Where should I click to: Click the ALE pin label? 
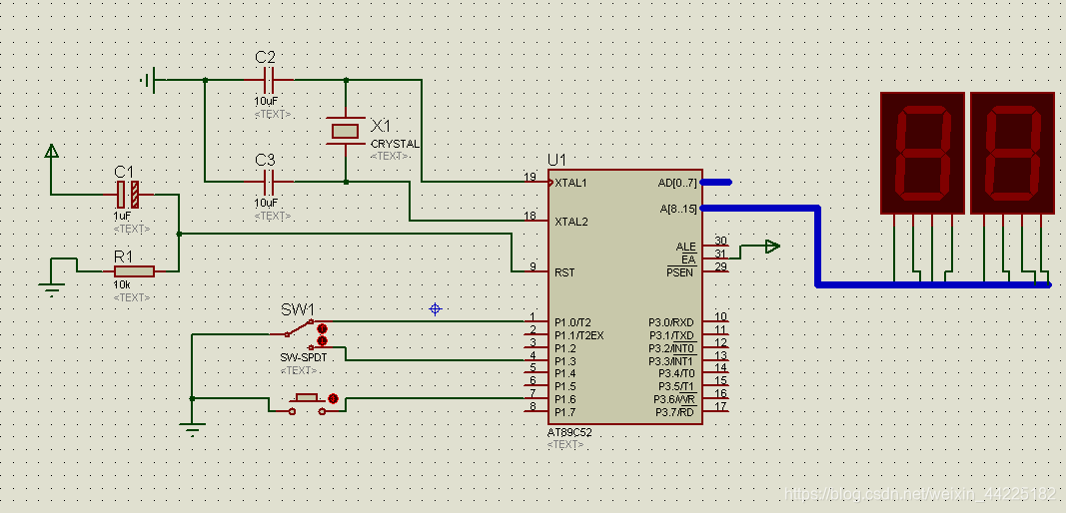pos(684,247)
